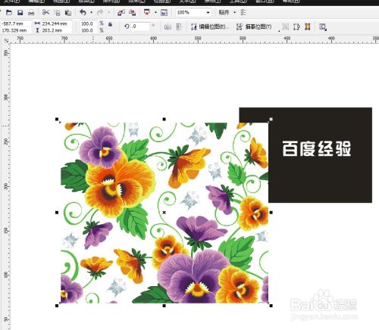Click the wrap text icon
Image resolution: width=379 pixels, height=330 pixels.
click(322, 26)
